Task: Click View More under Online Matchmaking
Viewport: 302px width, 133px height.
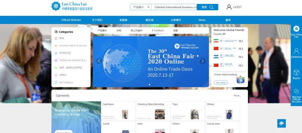Action: coord(221,83)
